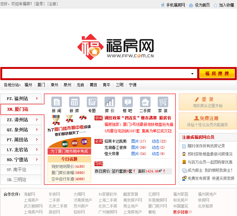The image size is (237, 216).
Task: Click the 免费注册 registration button
Action: [x=208, y=121]
